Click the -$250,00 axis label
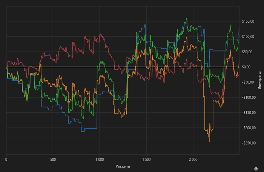This screenshot has height=172, width=264. pyautogui.click(x=249, y=143)
